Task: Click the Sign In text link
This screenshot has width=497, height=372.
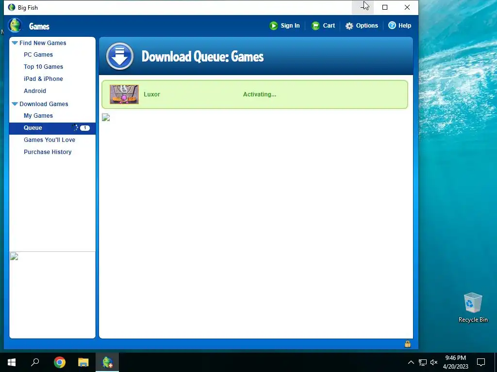Action: (290, 26)
